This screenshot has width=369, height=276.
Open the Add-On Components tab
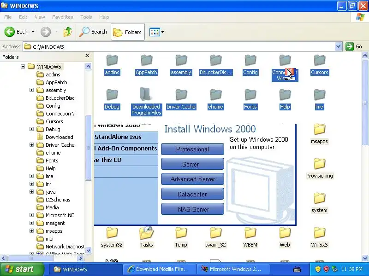coord(126,149)
